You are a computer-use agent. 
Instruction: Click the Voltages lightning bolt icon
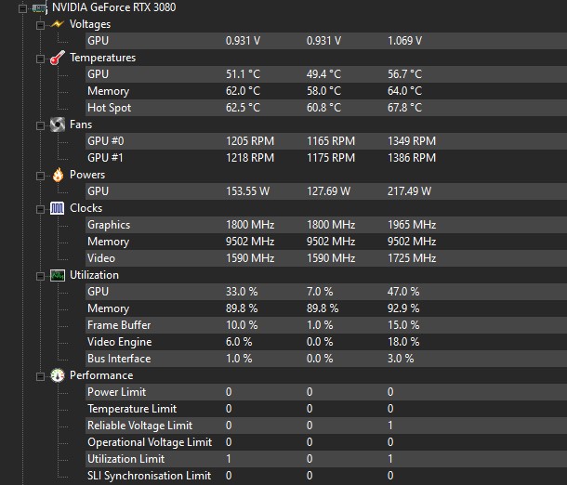click(x=57, y=24)
